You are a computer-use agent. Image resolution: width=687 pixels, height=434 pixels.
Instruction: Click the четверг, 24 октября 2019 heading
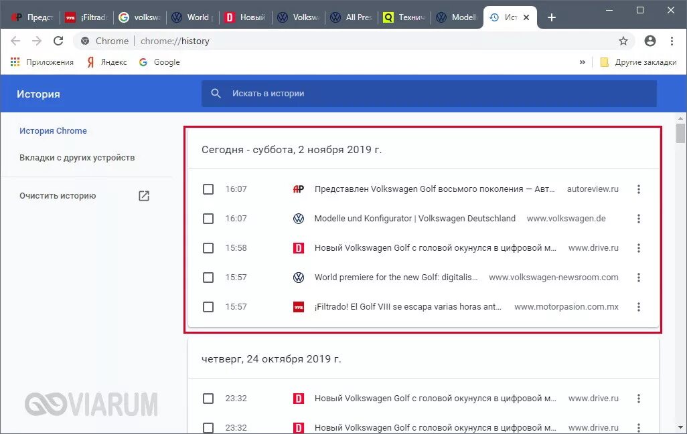coord(271,359)
